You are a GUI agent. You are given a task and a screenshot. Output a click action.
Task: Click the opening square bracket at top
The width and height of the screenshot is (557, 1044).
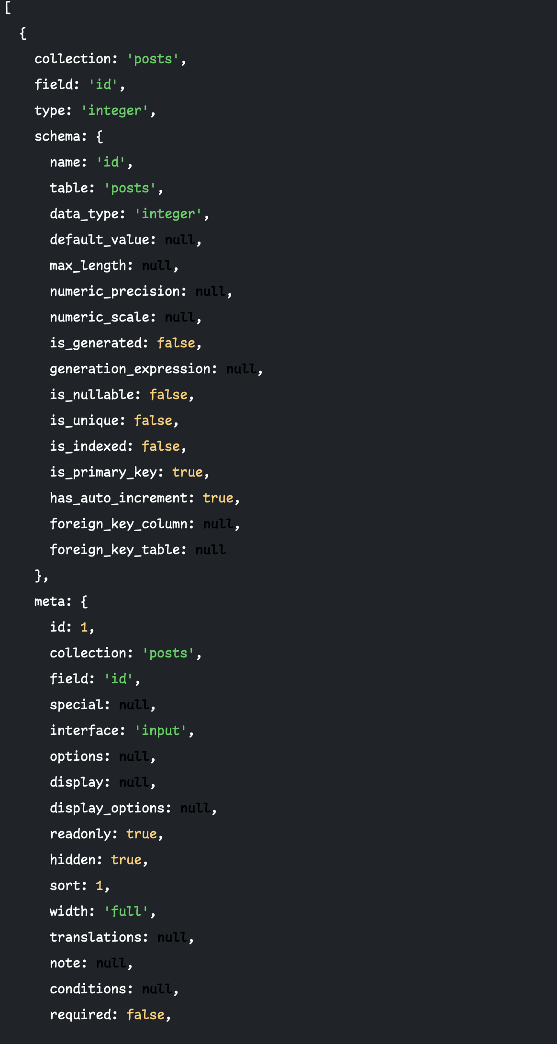coord(8,8)
